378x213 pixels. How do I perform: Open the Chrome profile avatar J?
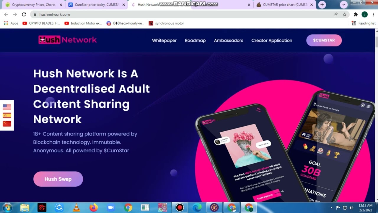click(365, 14)
